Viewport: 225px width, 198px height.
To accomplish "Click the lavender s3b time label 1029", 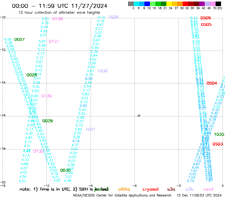I will [x=113, y=17].
